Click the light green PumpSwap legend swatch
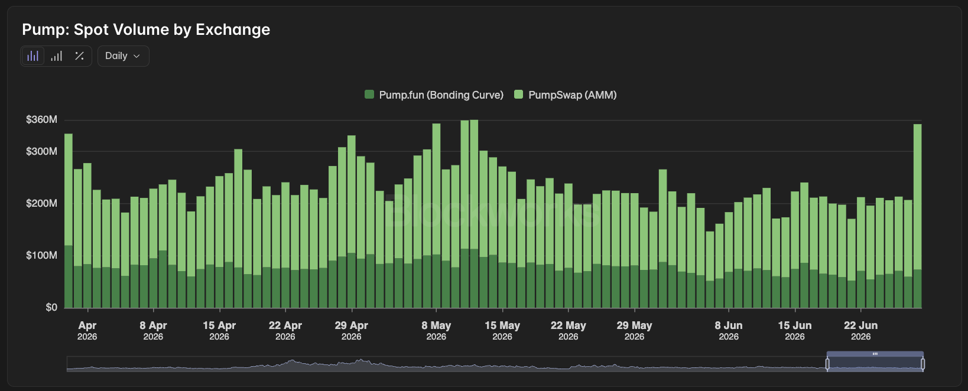Screen dimensions: 968x391 [519, 95]
